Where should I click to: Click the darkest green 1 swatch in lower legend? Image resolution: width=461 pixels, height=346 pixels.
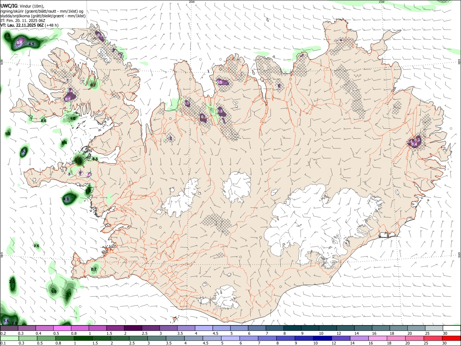coord(83,338)
